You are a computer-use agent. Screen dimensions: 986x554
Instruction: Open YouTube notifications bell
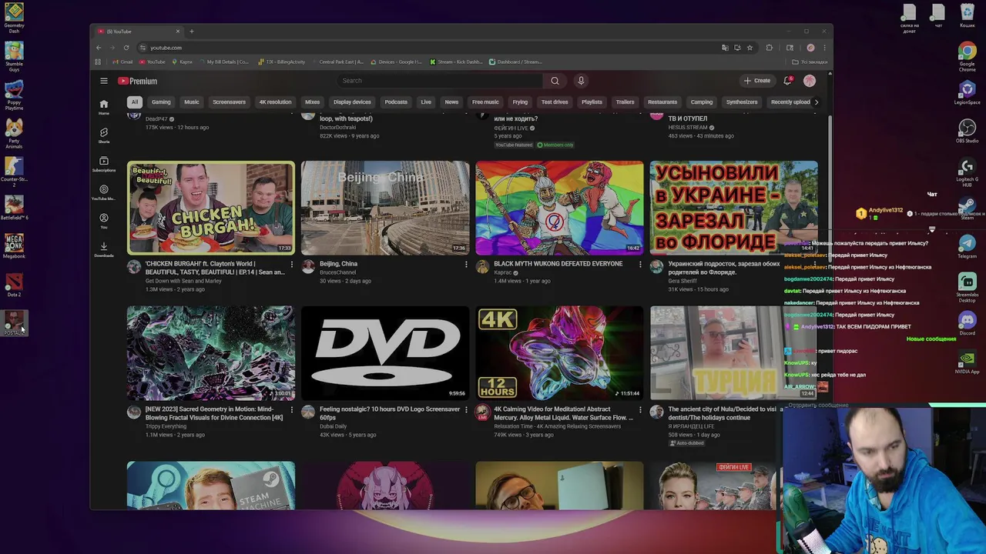coord(787,81)
